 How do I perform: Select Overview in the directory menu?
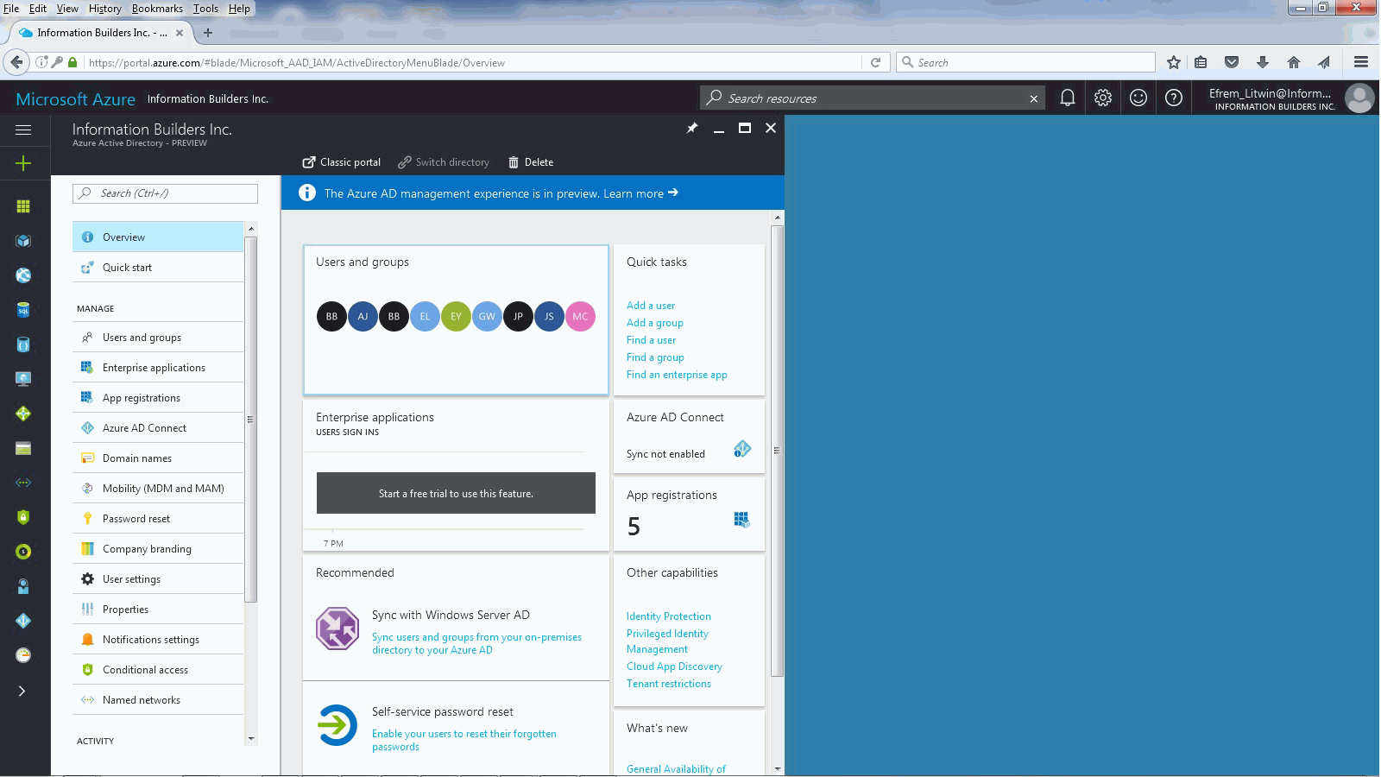pyautogui.click(x=158, y=237)
